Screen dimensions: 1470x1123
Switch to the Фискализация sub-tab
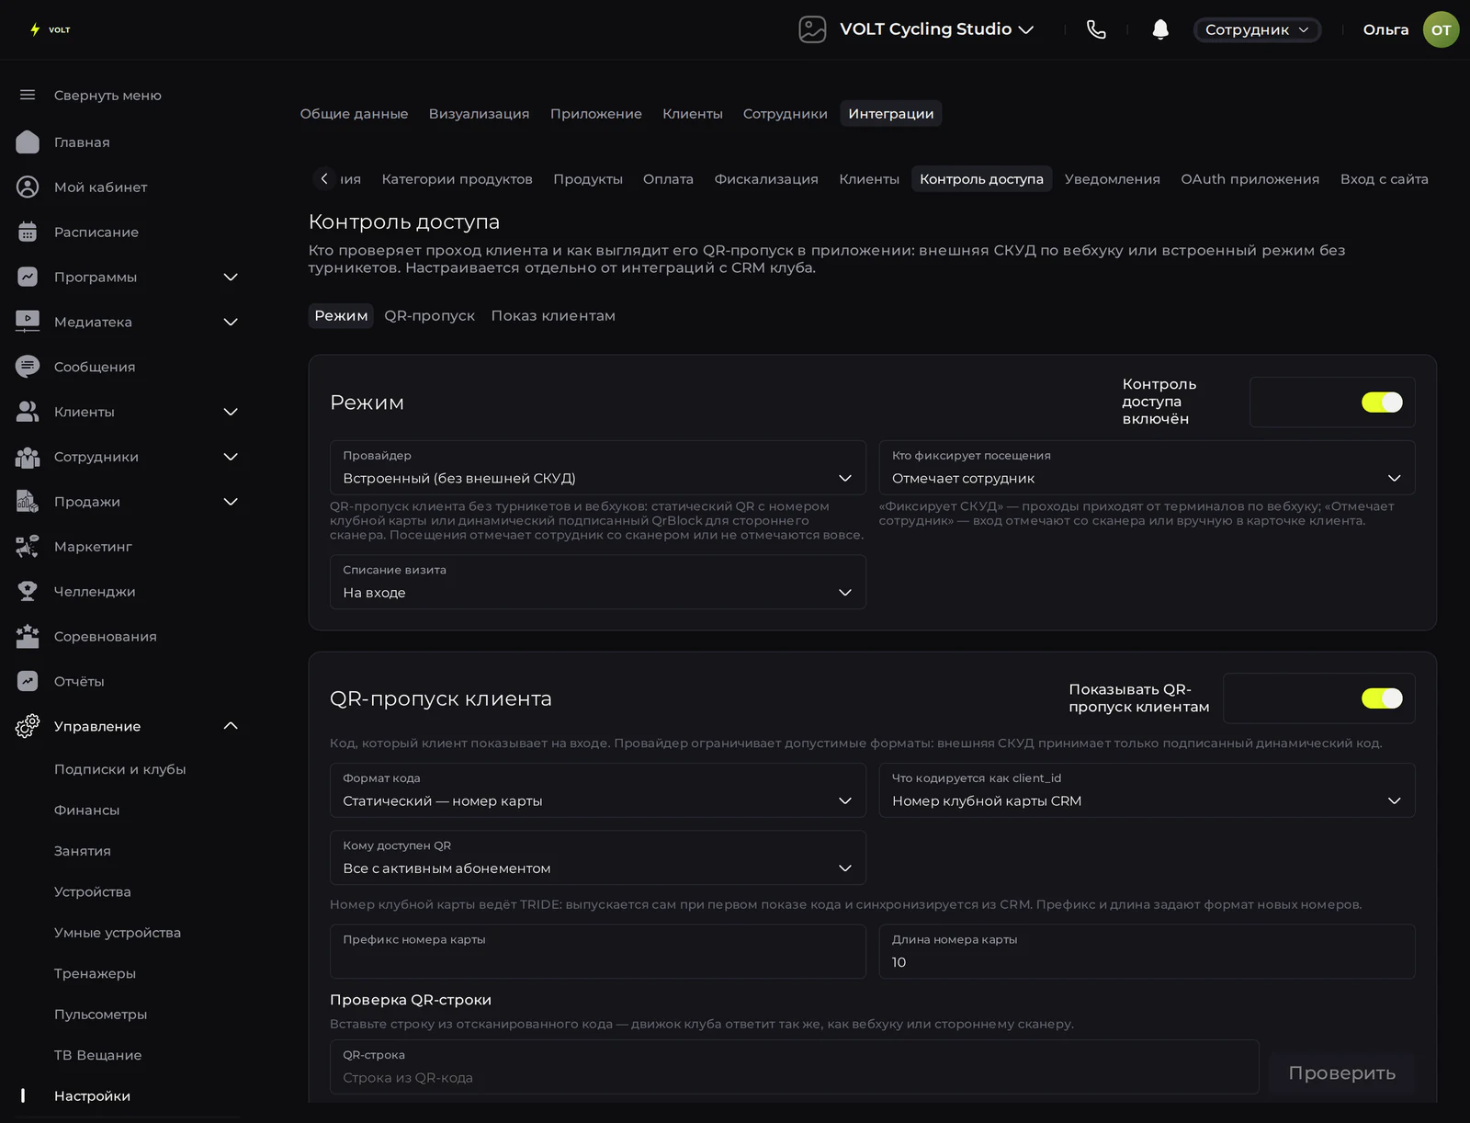pyautogui.click(x=766, y=179)
